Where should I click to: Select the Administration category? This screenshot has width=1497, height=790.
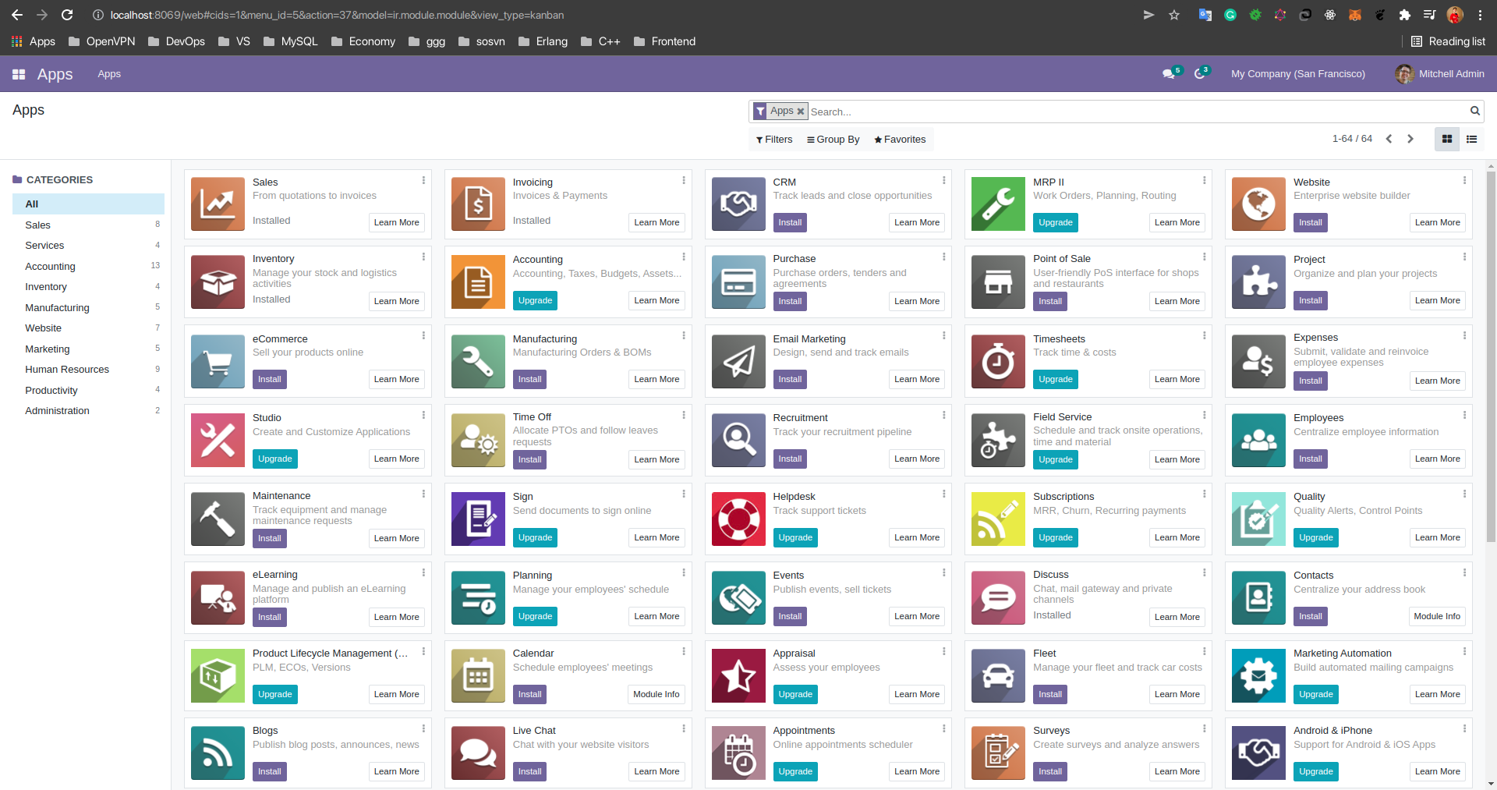point(89,411)
